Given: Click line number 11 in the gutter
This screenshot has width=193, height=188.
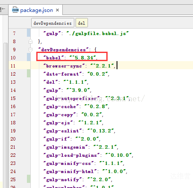Looking at the screenshot, I should pyautogui.click(x=13, y=66).
